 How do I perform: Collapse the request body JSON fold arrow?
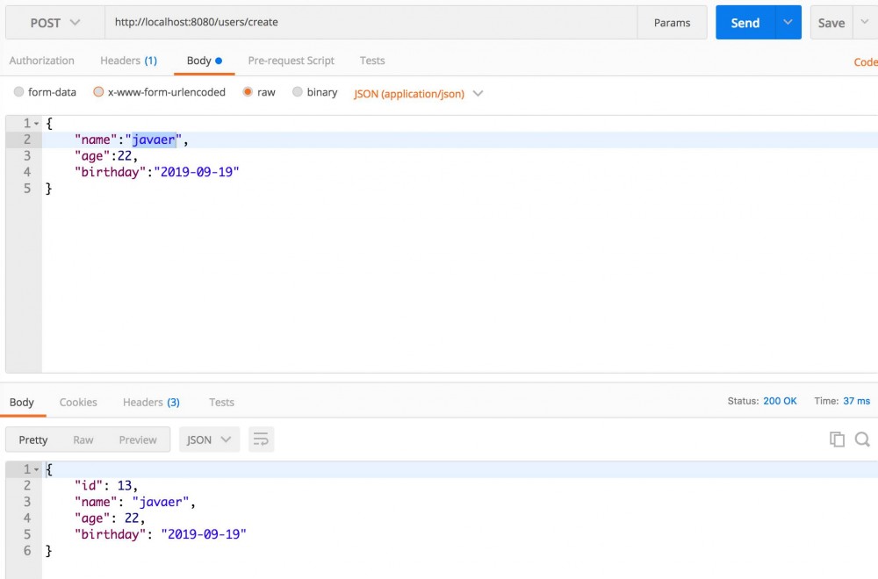coord(36,123)
